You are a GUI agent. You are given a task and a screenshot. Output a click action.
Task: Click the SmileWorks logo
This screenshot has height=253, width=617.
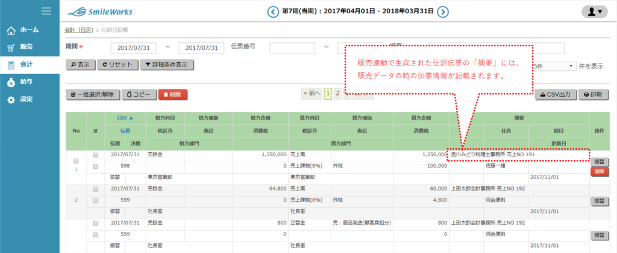100,11
